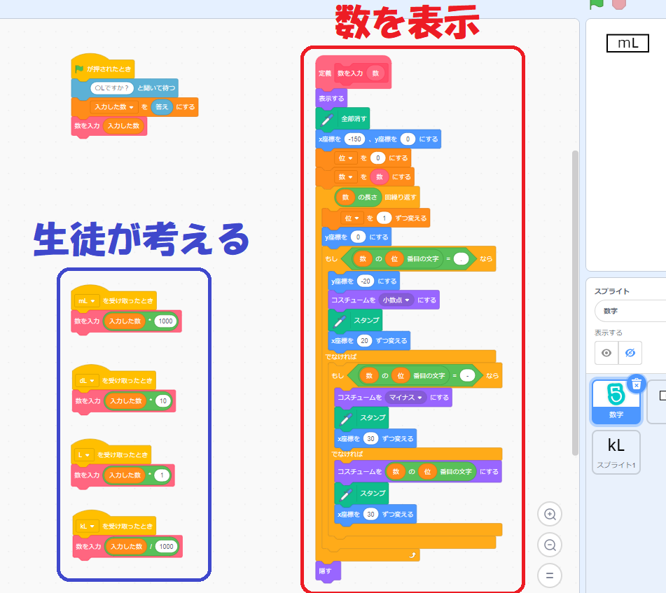Reset workspace zoom with the equals button
This screenshot has width=666, height=593.
(x=550, y=575)
